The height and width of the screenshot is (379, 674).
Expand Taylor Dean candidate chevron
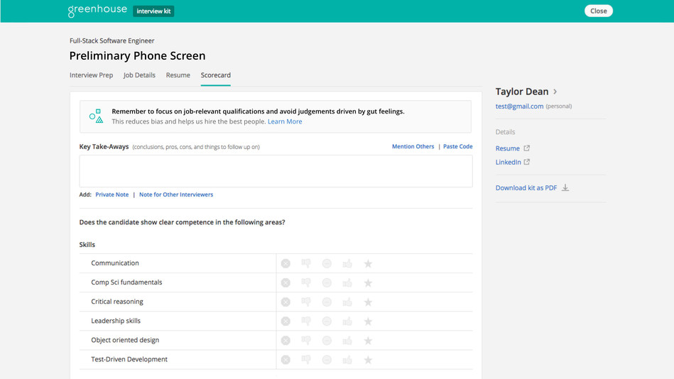point(555,92)
